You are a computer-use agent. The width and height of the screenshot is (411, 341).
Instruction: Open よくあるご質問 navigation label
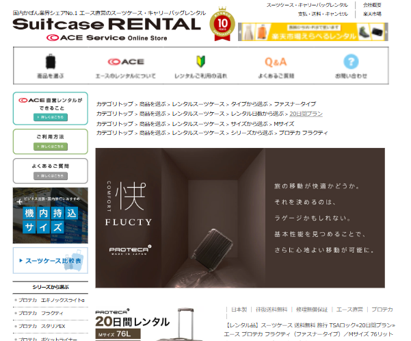pos(276,76)
